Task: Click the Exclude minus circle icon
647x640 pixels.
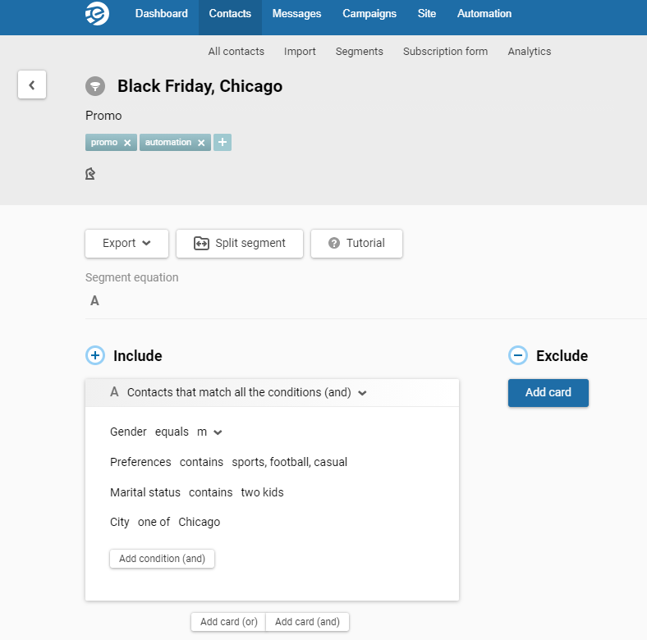Action: click(x=518, y=355)
